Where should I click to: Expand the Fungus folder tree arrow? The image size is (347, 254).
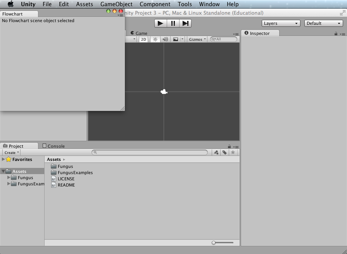[9, 178]
